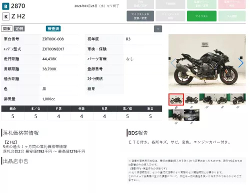Viewport: 250px width, 193px height.
Task: Click the link icon under the third thumbnail
Action: click(x=207, y=107)
